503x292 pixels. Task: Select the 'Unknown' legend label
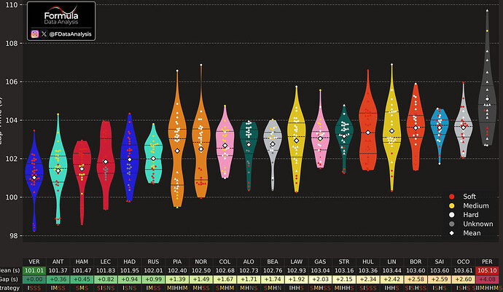478,224
